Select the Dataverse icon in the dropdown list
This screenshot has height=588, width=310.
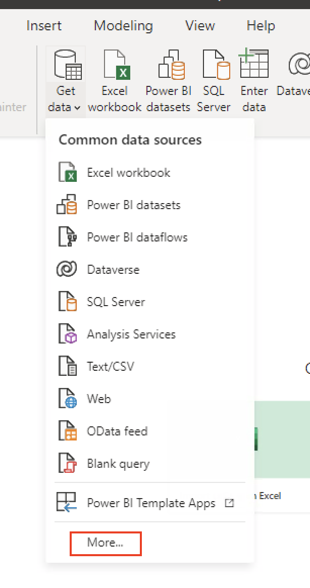pyautogui.click(x=67, y=270)
